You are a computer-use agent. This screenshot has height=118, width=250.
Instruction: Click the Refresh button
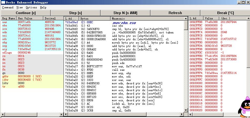(175, 13)
